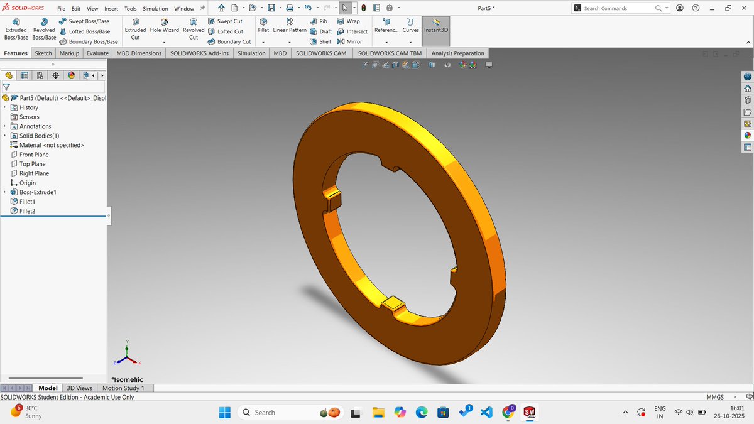Viewport: 754px width, 424px height.
Task: Open the Fillet dropdown arrow
Action: tap(263, 42)
